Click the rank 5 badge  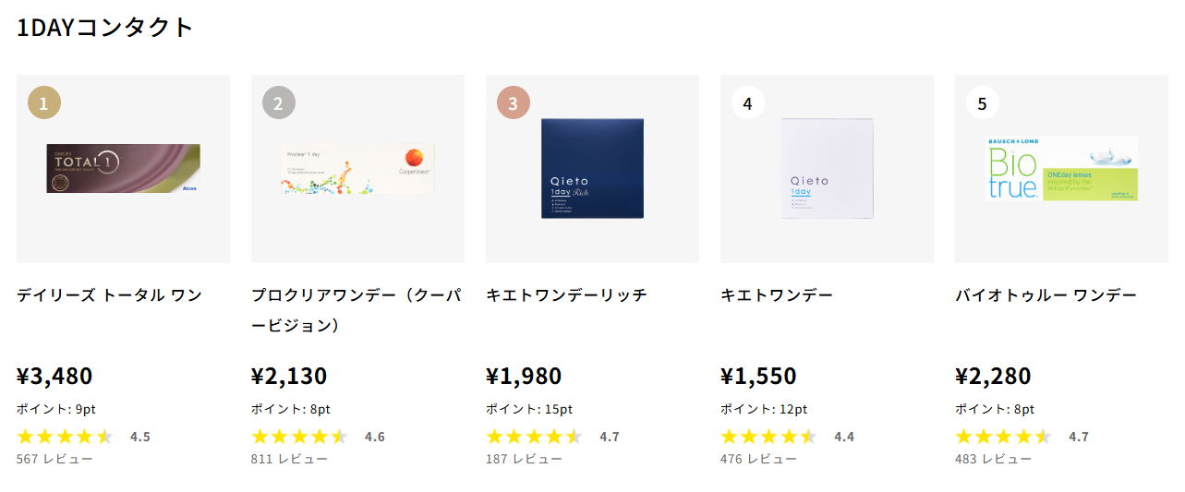(x=983, y=102)
